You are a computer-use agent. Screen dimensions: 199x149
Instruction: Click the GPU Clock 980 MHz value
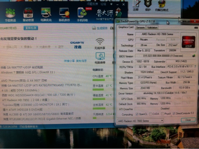pyautogui.click(x=141, y=98)
